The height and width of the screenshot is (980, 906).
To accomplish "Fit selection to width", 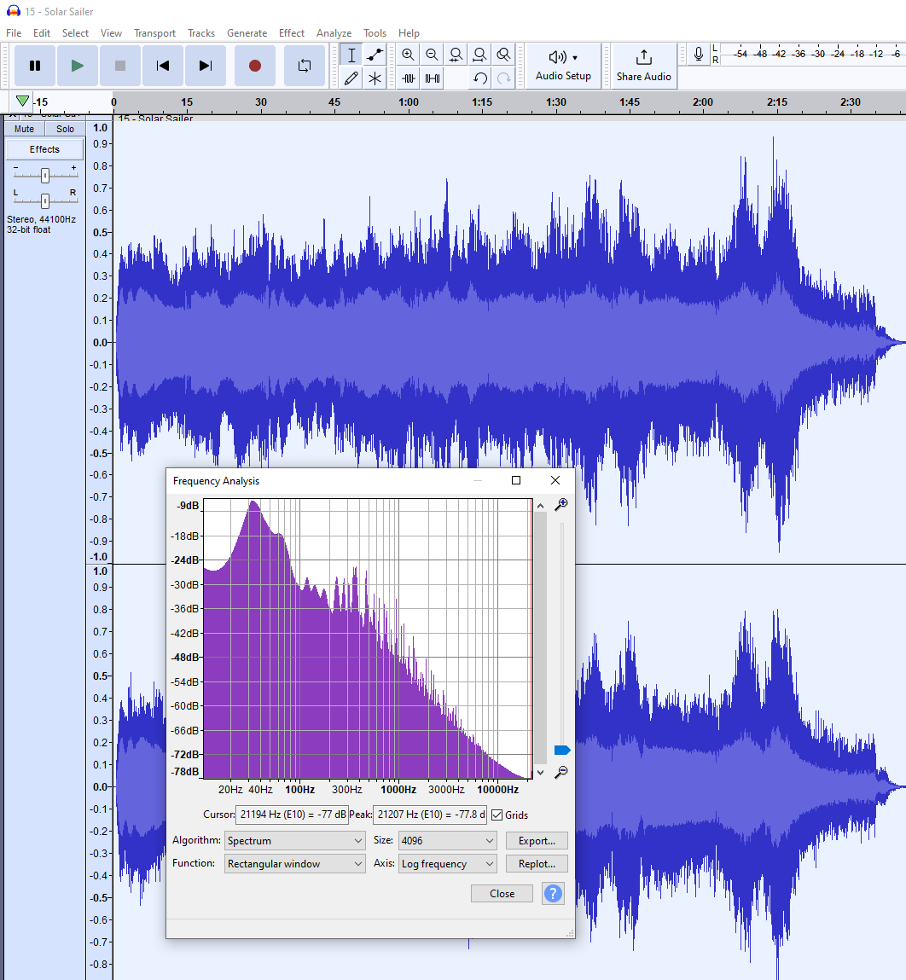I will coord(456,55).
